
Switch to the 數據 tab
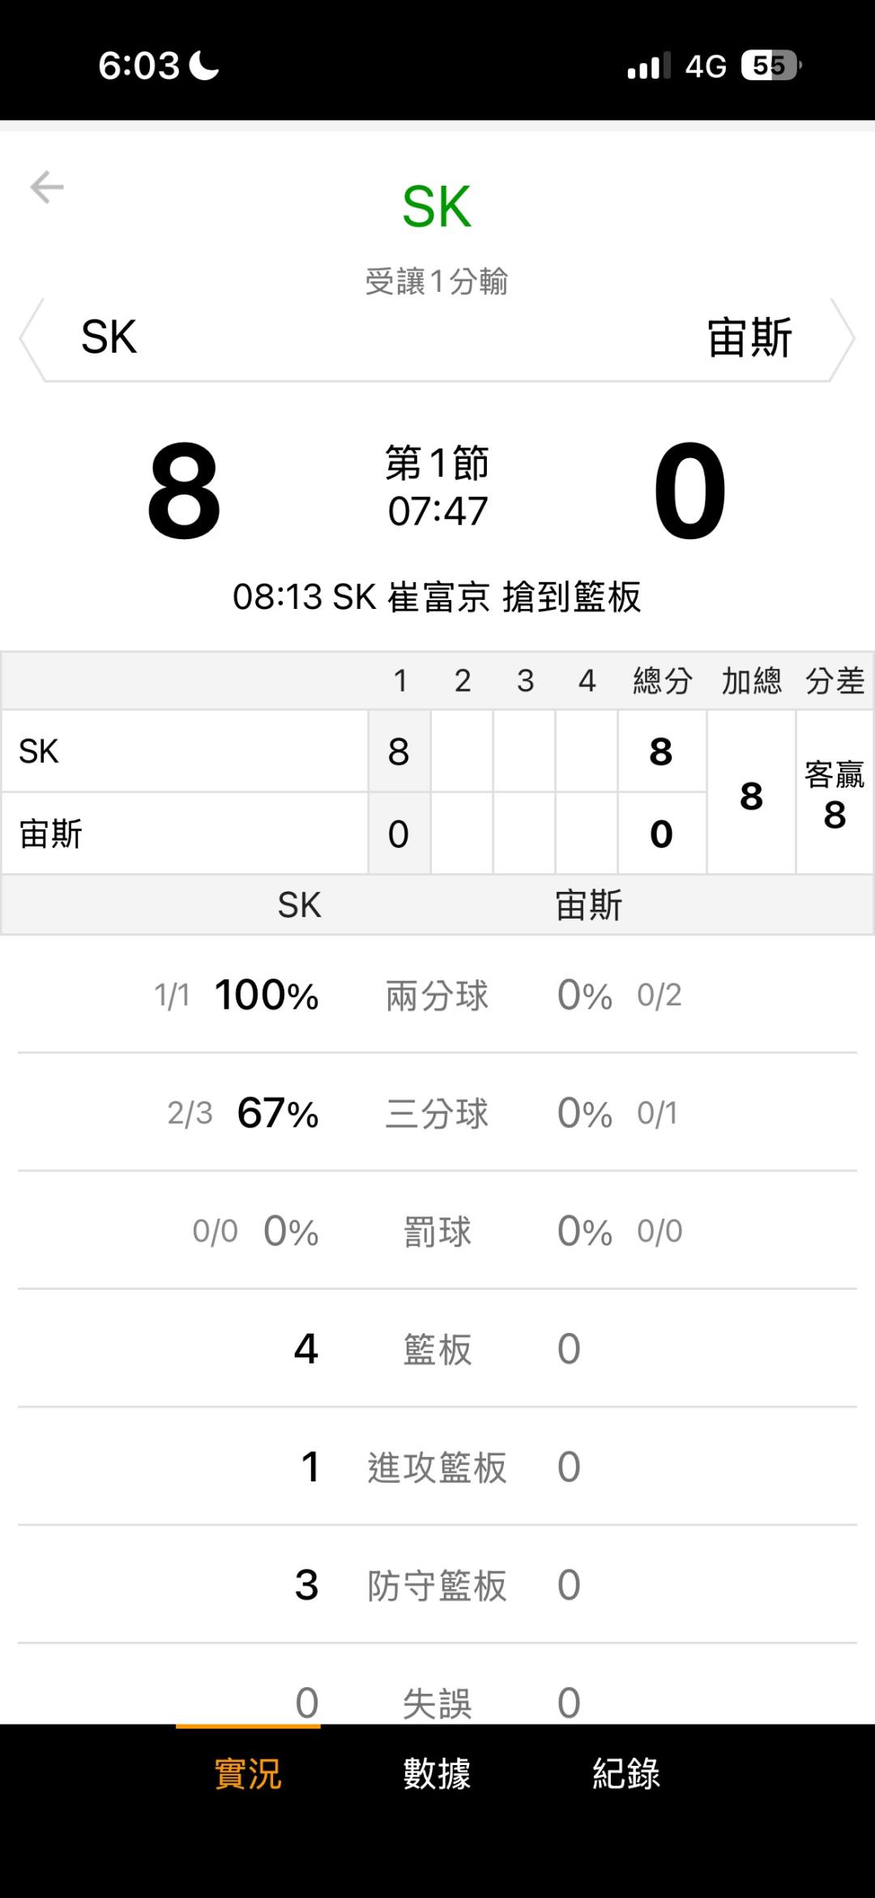click(x=437, y=1773)
